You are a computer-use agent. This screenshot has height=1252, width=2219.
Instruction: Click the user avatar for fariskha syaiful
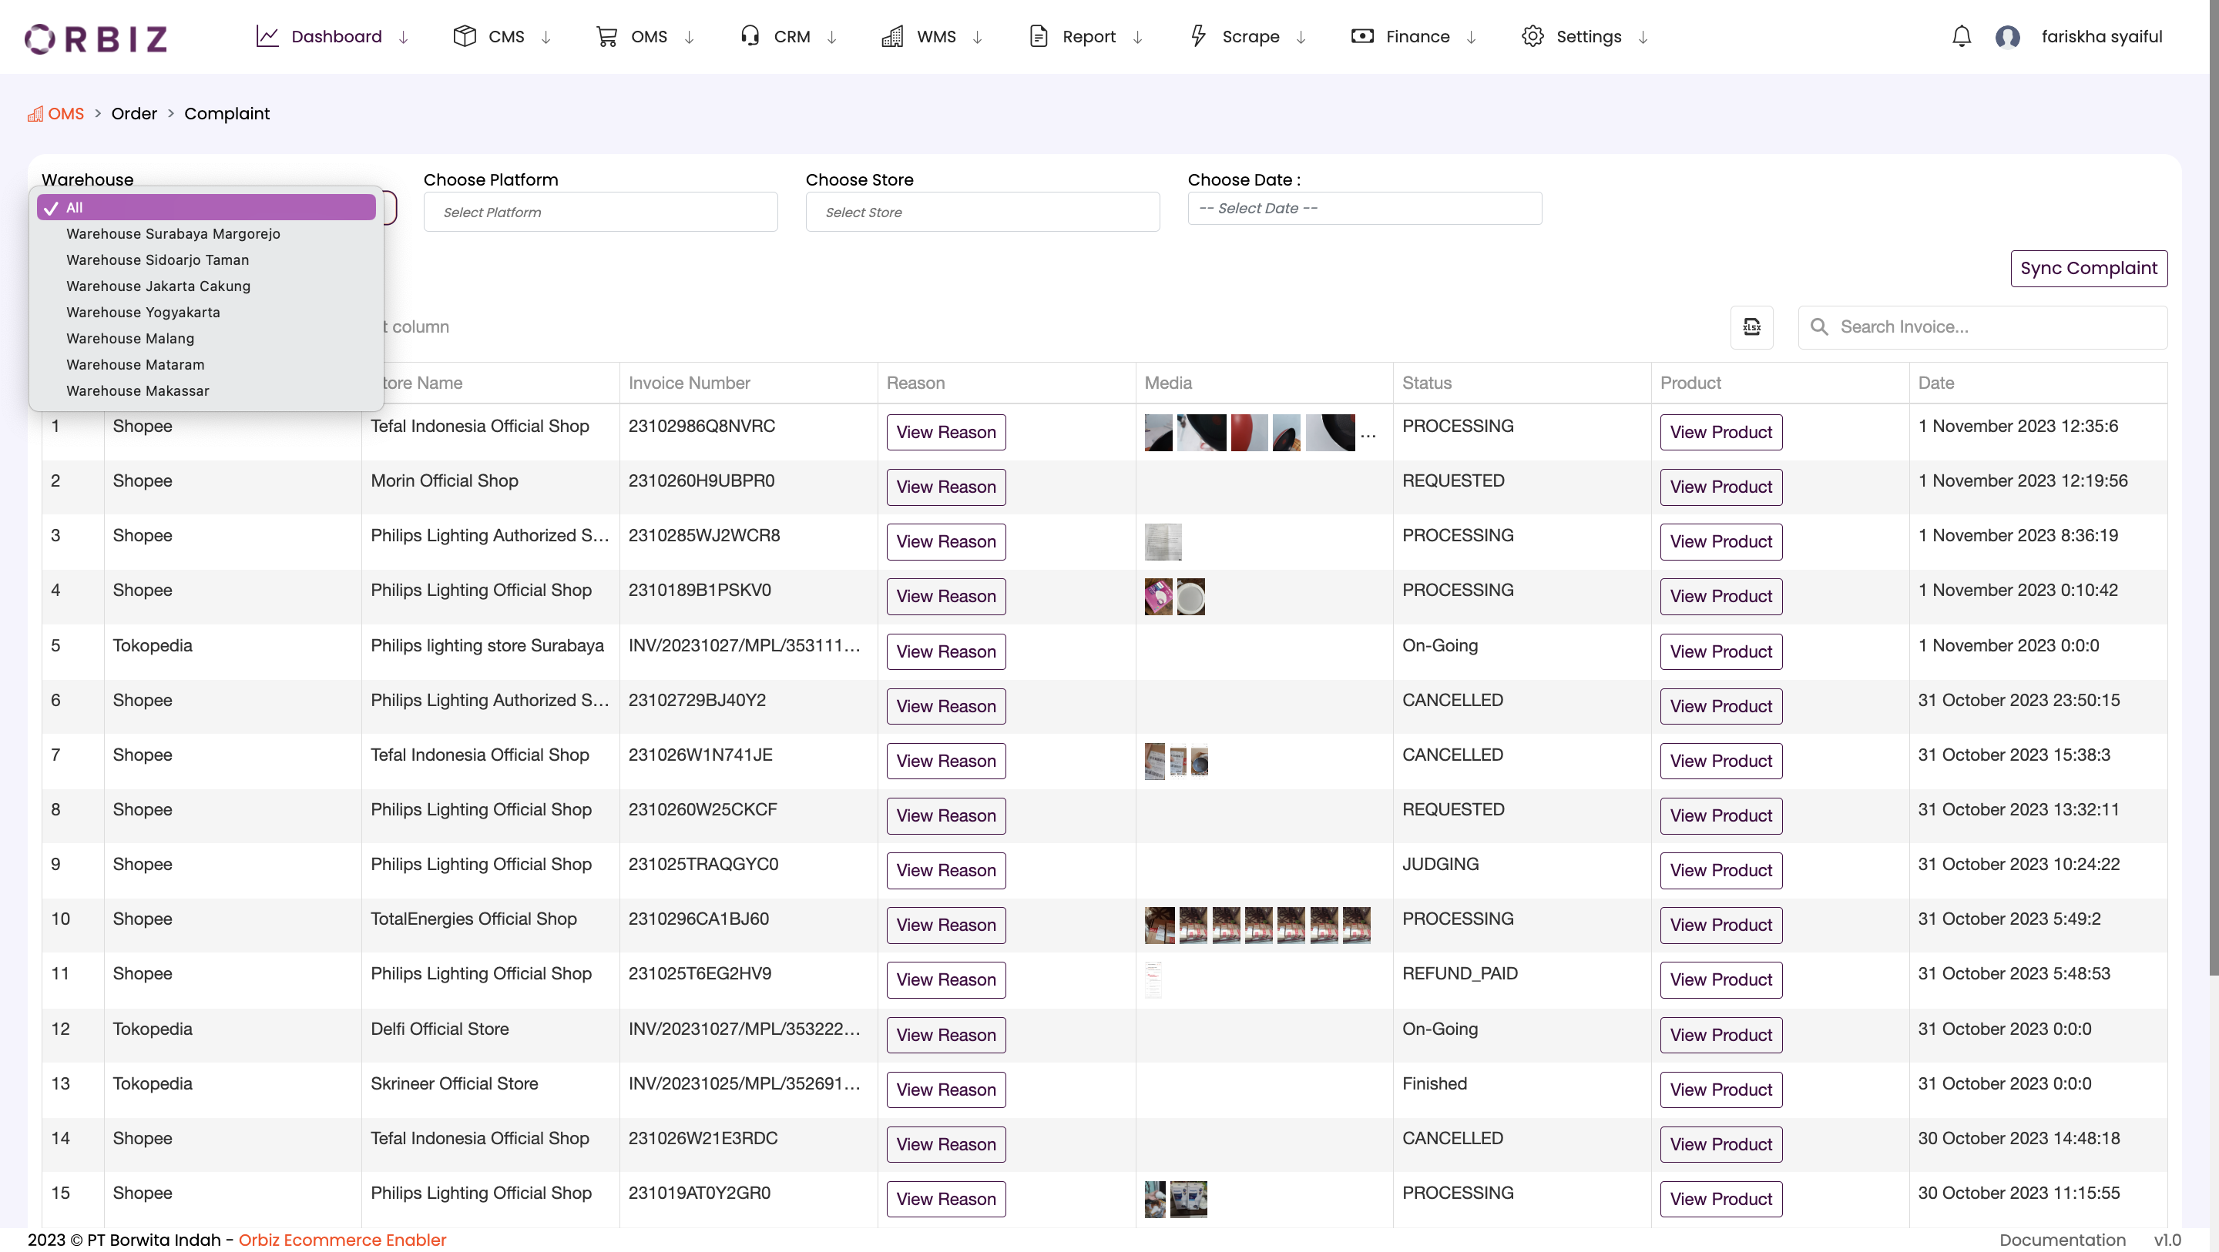(2008, 36)
